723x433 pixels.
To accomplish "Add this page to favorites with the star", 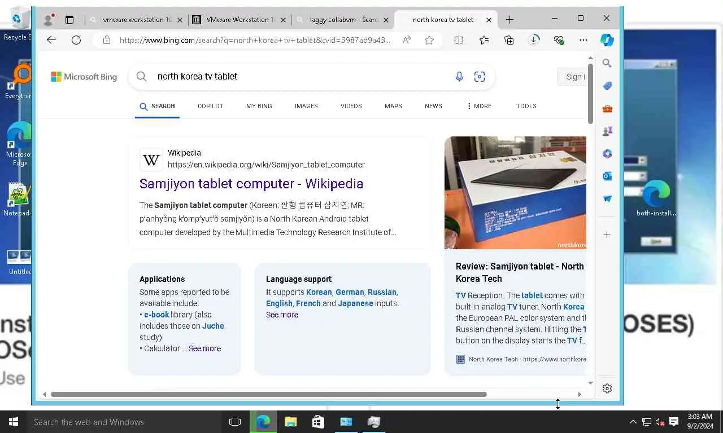I will coord(429,40).
